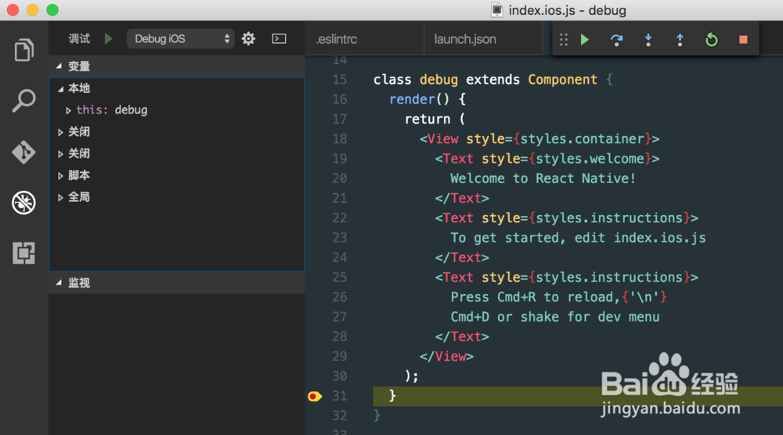Expand the 脚本 script scope

coord(60,175)
